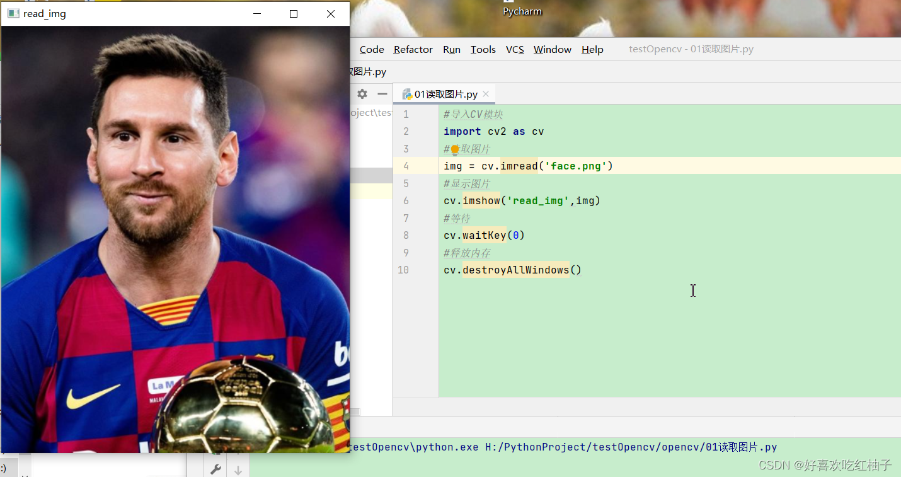Click the comment '#导入CV模块'
Screen dimensions: 901x477
[x=473, y=114]
